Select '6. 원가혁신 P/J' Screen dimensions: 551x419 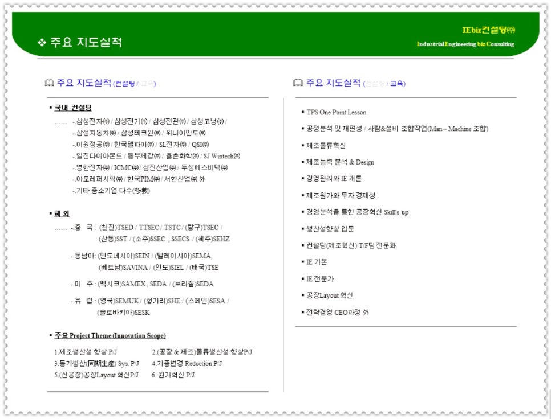pos(173,375)
